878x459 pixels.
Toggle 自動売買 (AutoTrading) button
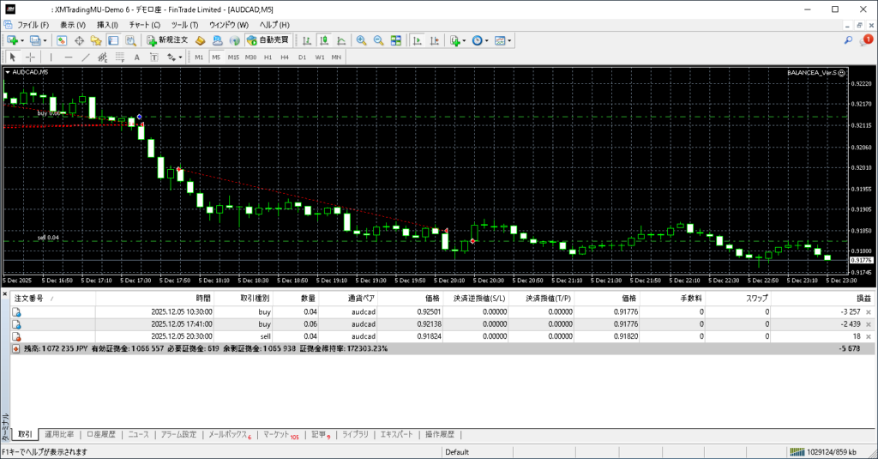[x=268, y=40]
